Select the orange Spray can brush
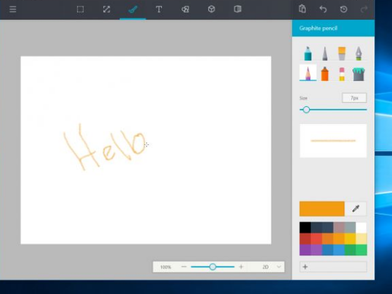 [324, 74]
